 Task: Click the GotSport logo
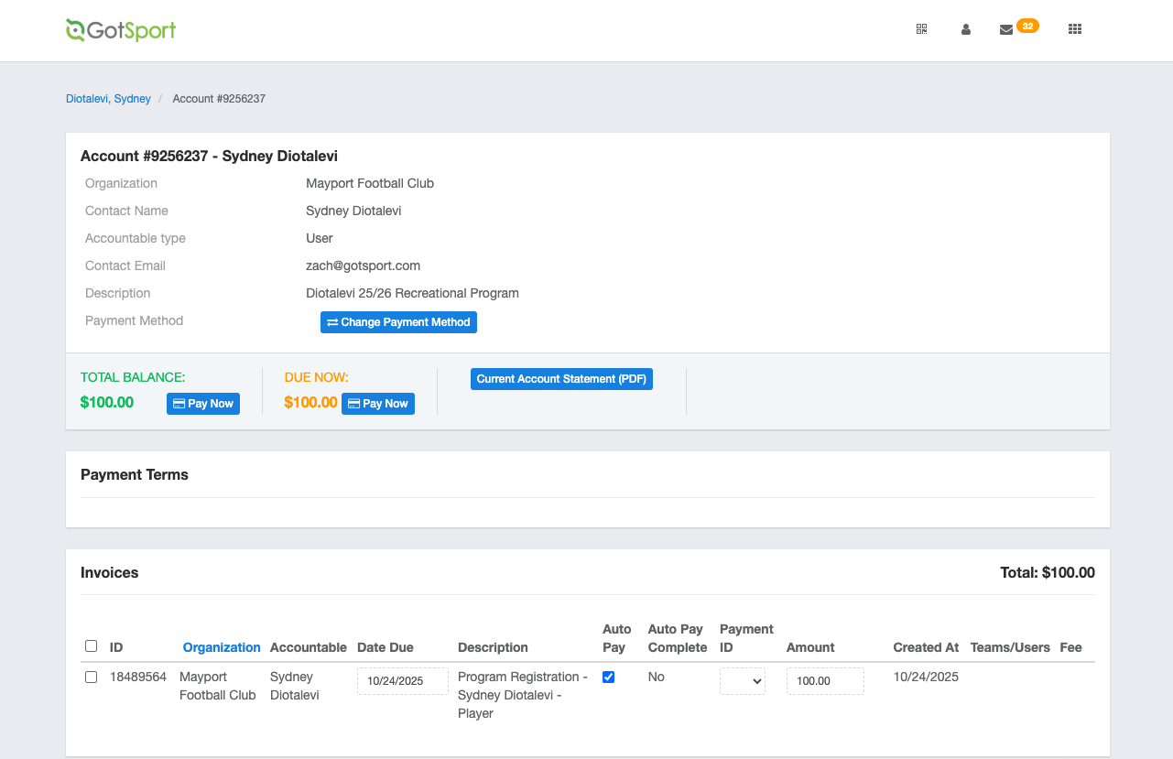(x=121, y=30)
